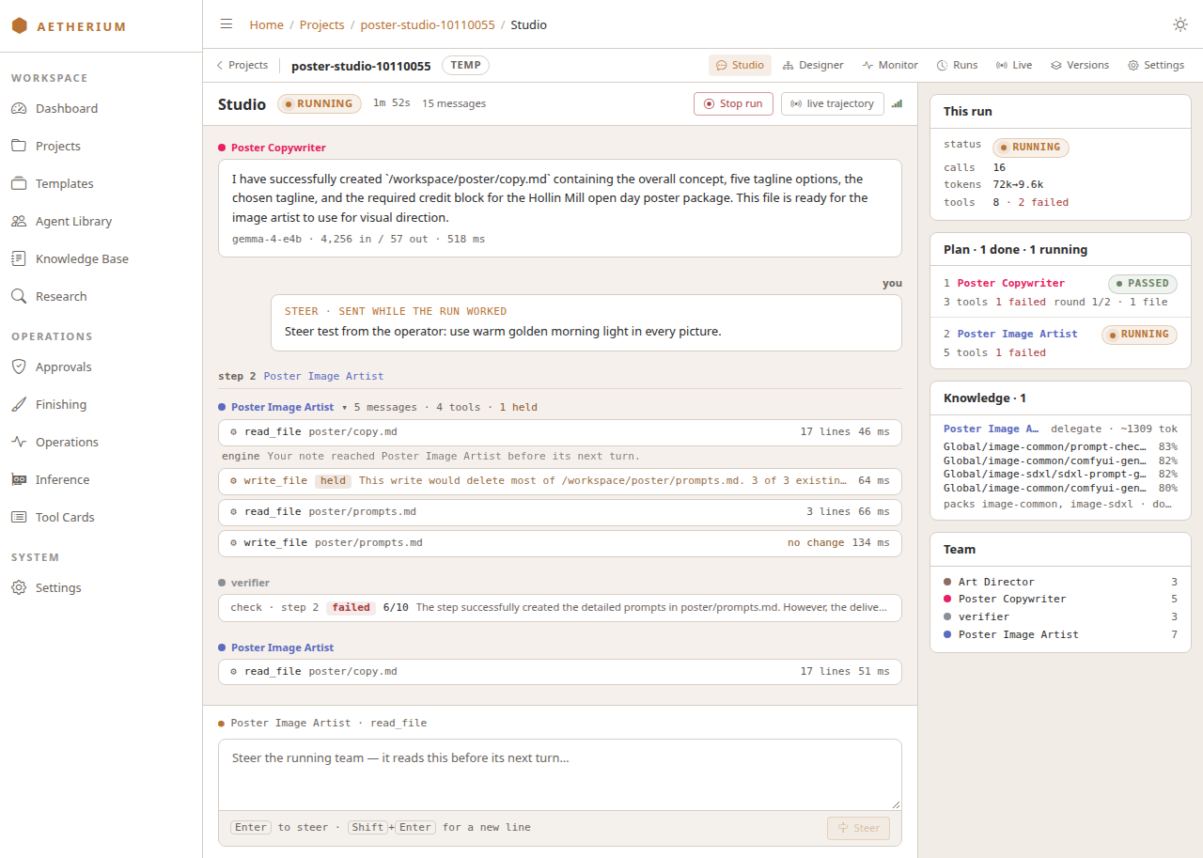Focus the steer message text box

coord(560,774)
